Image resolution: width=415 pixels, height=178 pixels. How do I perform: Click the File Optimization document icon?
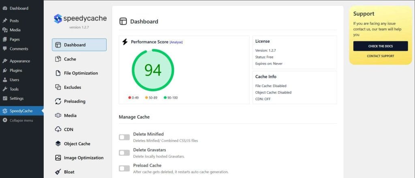click(x=58, y=73)
